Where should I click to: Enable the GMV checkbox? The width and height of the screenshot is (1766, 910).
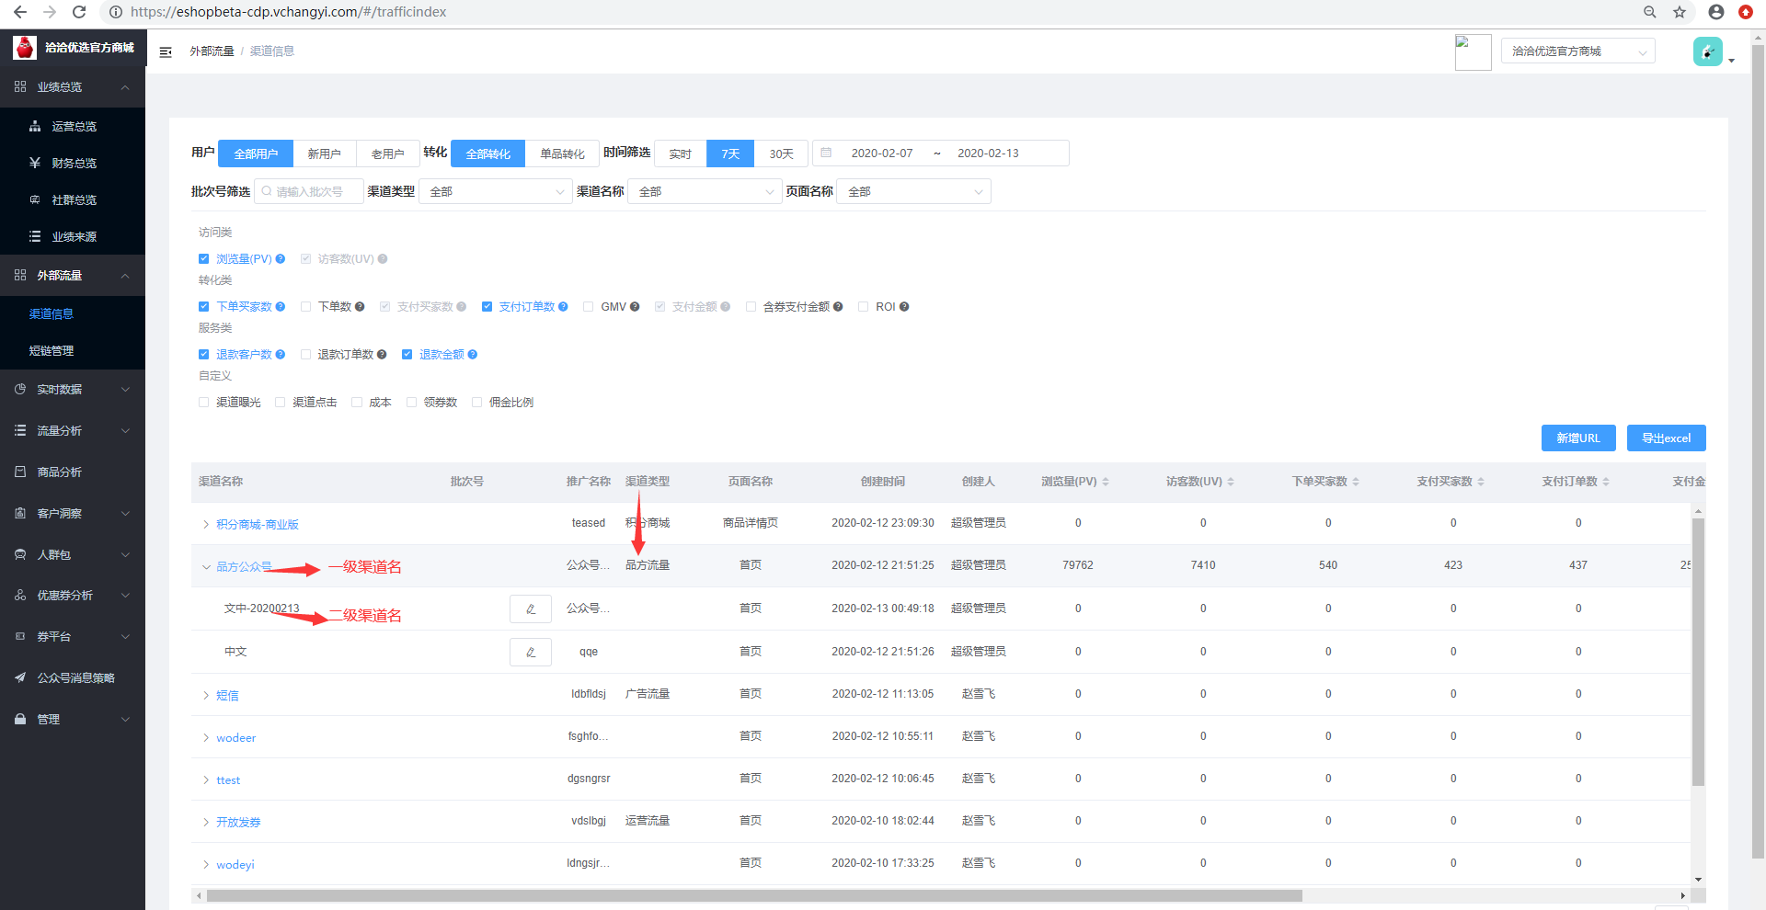click(589, 307)
